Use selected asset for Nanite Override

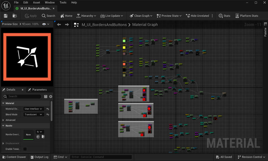(38, 137)
